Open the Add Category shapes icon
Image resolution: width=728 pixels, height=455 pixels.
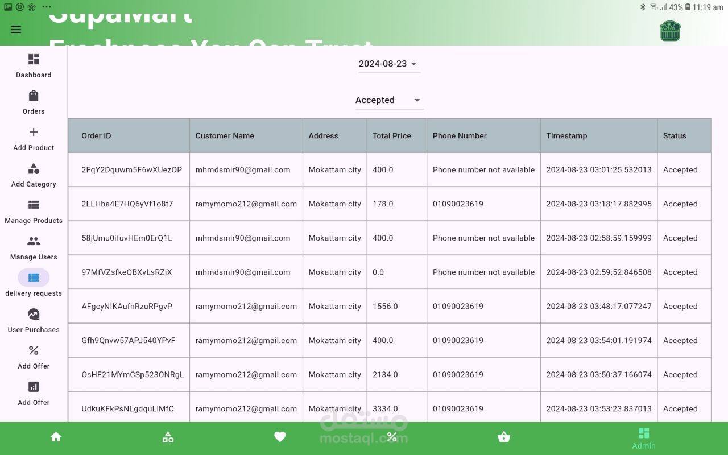[34, 168]
